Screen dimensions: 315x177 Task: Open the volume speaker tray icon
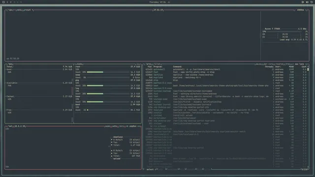click(x=307, y=2)
